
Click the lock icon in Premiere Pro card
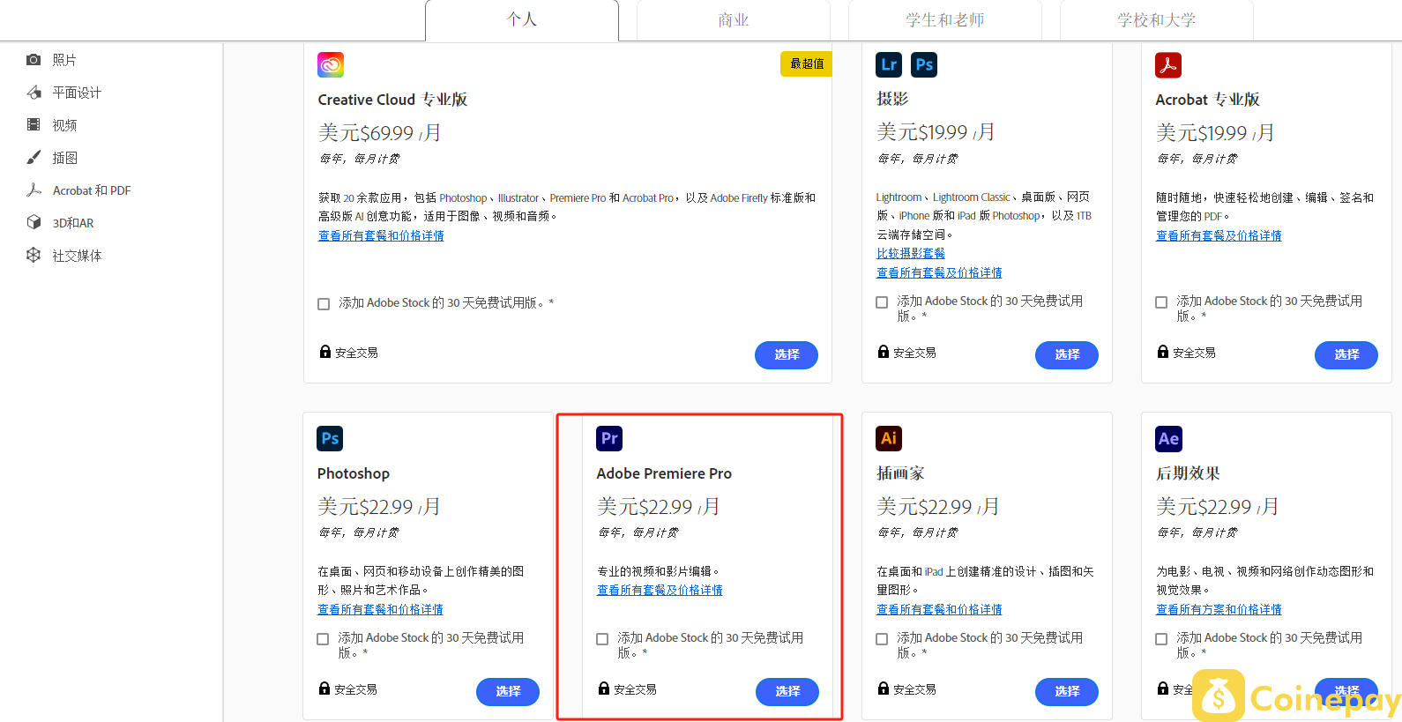tap(604, 689)
